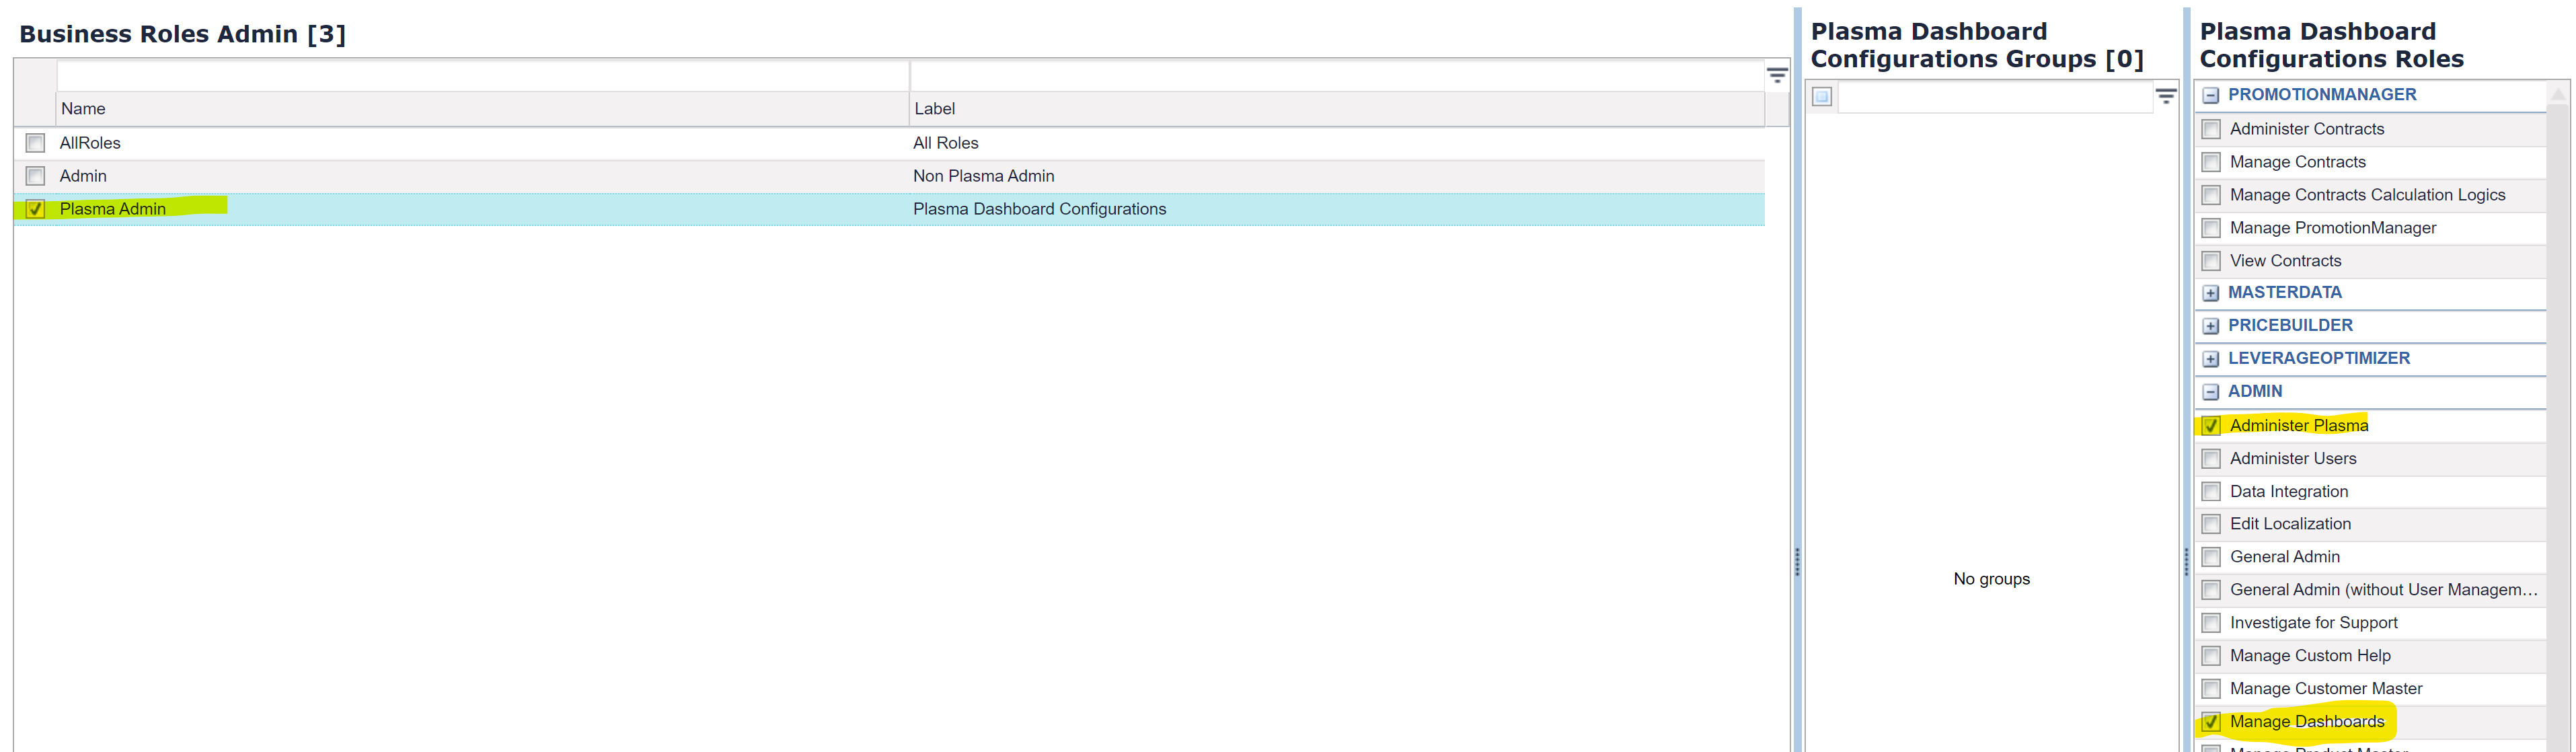Collapse the PROMOTIONMANAGER section
Image resolution: width=2576 pixels, height=752 pixels.
2210,96
